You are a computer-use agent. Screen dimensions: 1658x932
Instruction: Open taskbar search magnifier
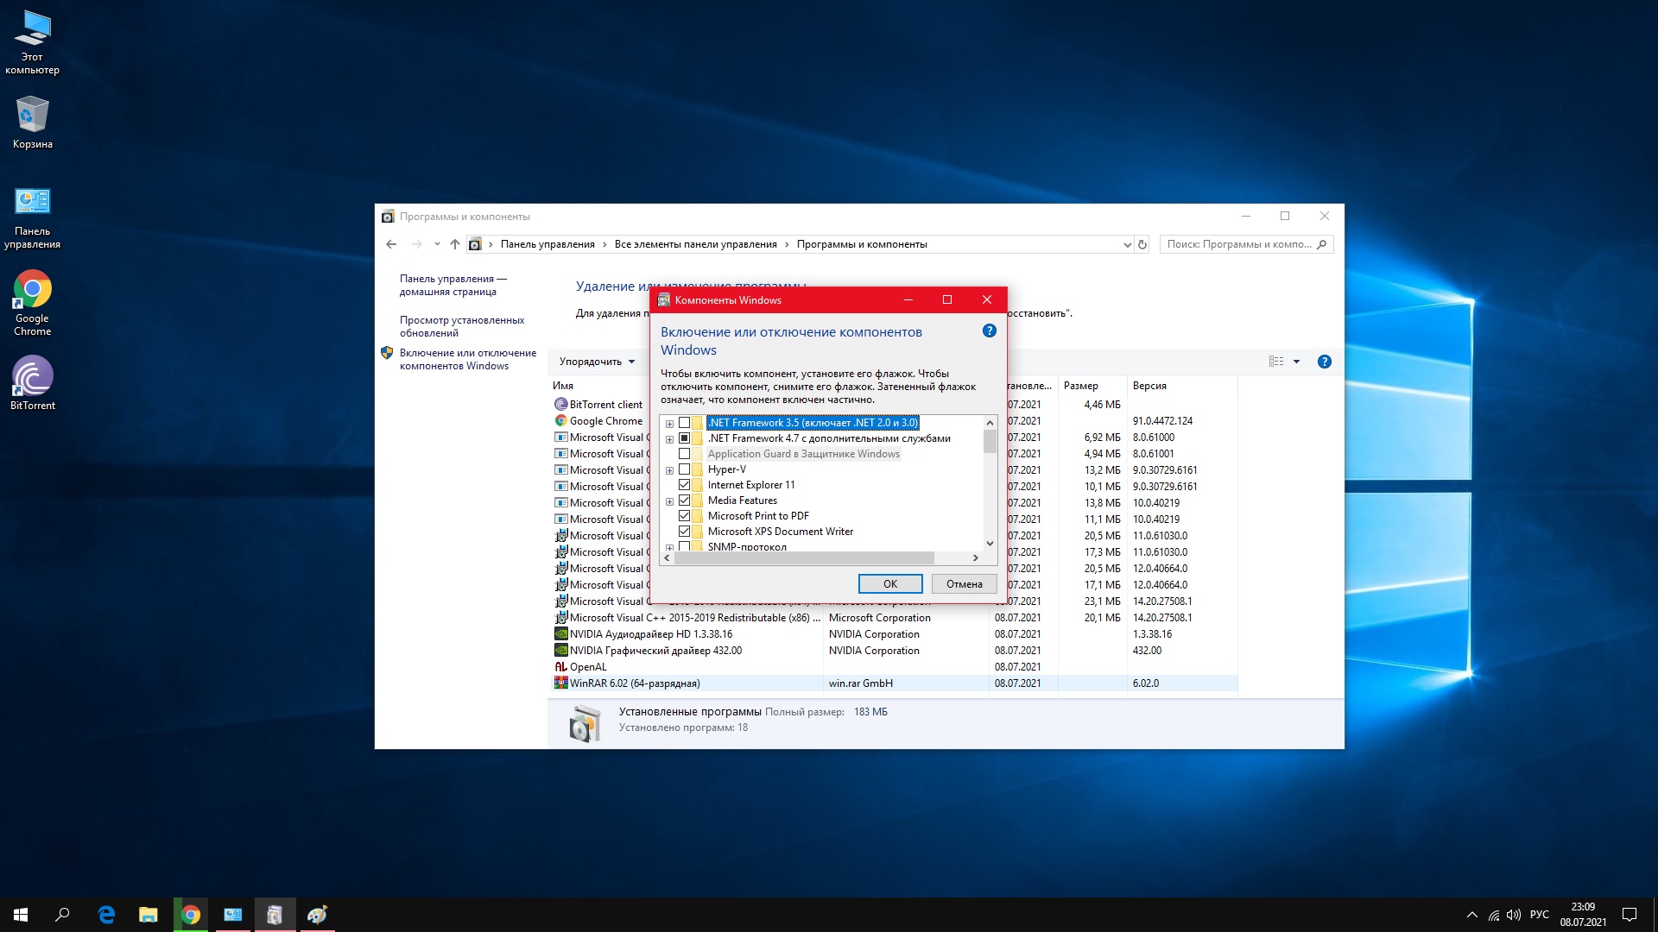(x=62, y=915)
